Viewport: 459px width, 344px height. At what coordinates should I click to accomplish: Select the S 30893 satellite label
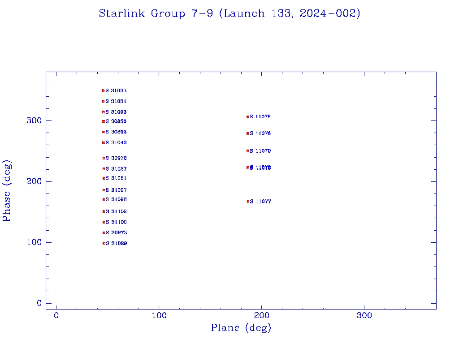point(116,132)
